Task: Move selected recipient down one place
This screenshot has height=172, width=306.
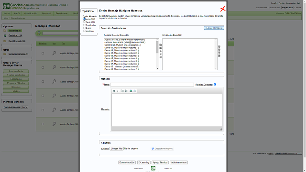Action: tap(219, 53)
